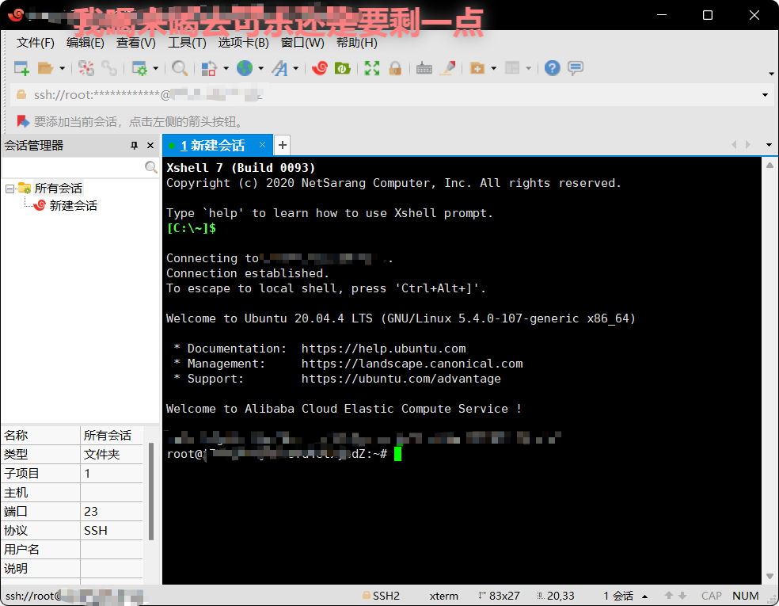Screen dimensions: 779x606
Task: Expand the 1 会话 status bar dropdown
Action: [644, 595]
